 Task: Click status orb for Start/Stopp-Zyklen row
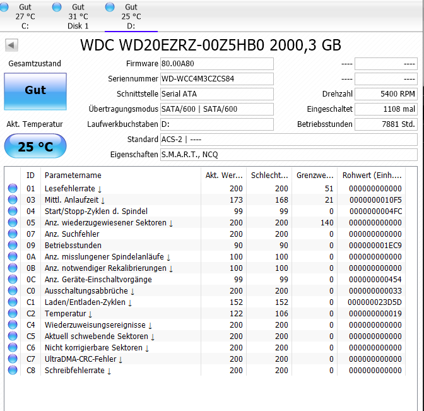(x=13, y=211)
